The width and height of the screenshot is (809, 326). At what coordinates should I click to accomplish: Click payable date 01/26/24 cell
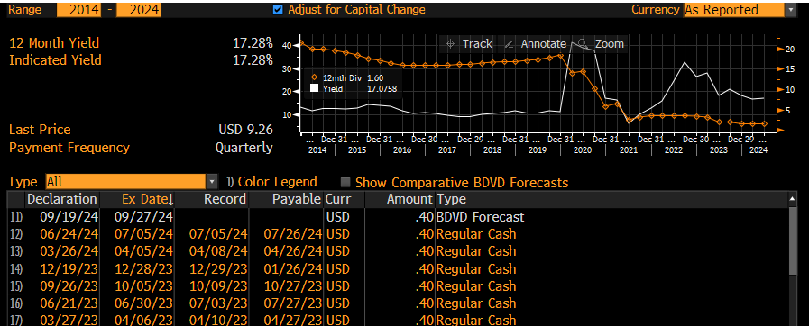coord(292,269)
